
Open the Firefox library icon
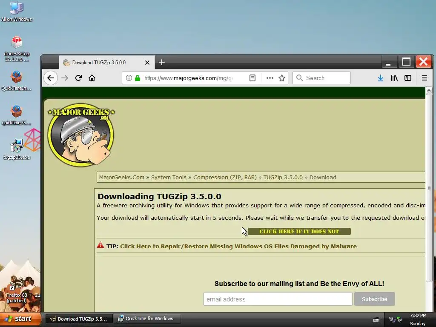[x=394, y=78]
